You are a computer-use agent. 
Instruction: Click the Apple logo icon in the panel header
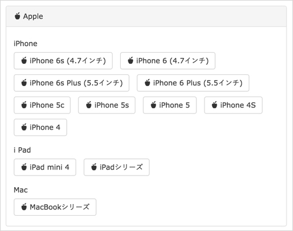[18, 16]
